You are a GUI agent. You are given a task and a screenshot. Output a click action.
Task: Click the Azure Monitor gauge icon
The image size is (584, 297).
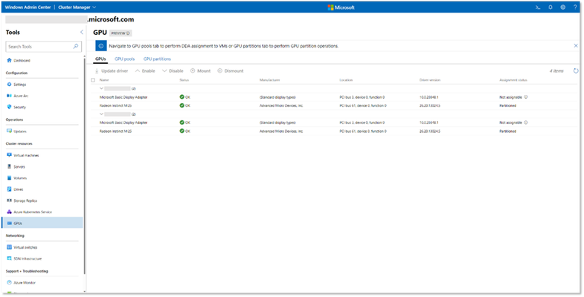point(10,282)
